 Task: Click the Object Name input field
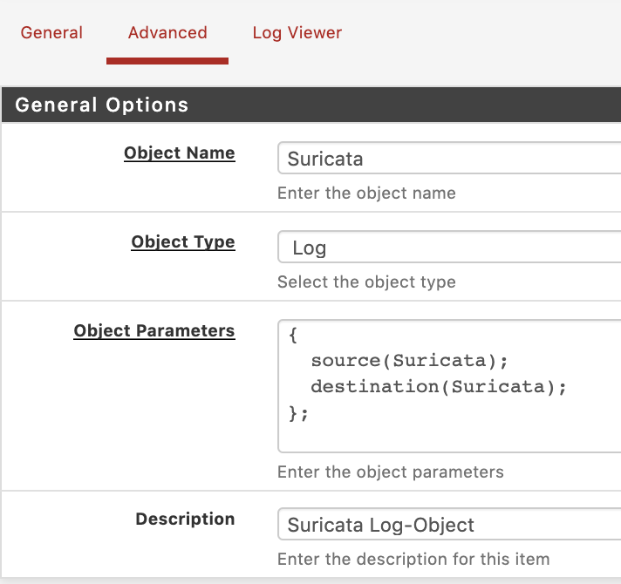(x=449, y=158)
